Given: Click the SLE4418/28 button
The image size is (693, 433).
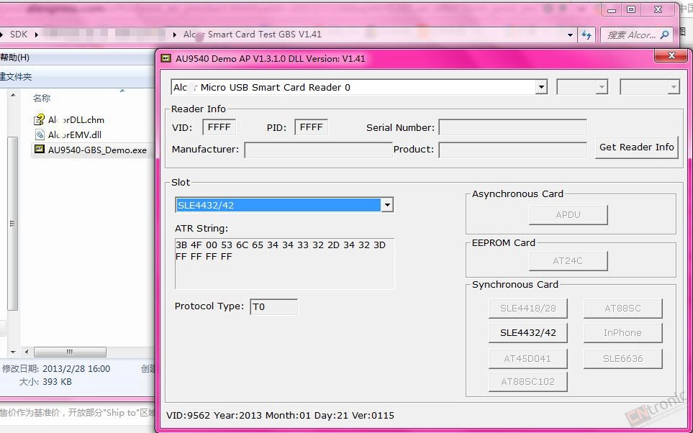Looking at the screenshot, I should click(x=528, y=309).
